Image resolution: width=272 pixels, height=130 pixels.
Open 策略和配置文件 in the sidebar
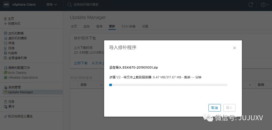[19, 68]
